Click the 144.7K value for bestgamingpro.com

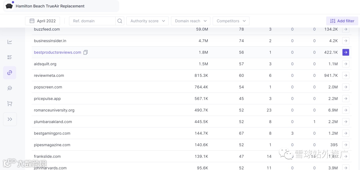point(201,133)
